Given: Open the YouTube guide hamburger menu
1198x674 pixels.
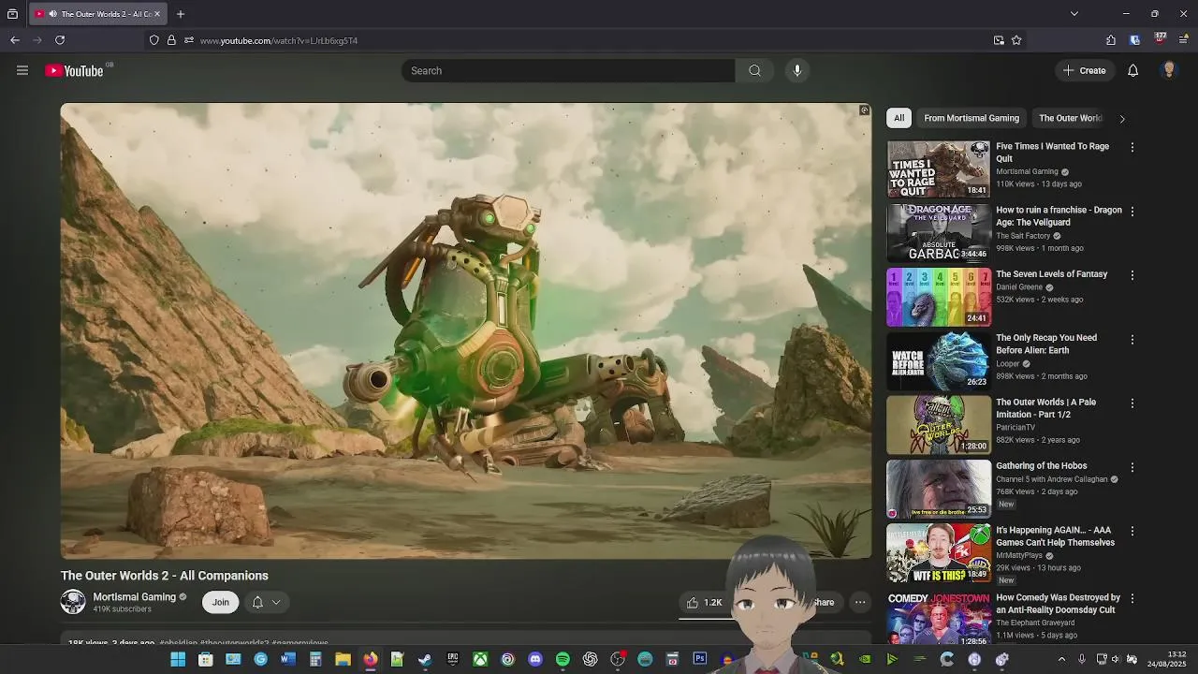Looking at the screenshot, I should pos(22,70).
